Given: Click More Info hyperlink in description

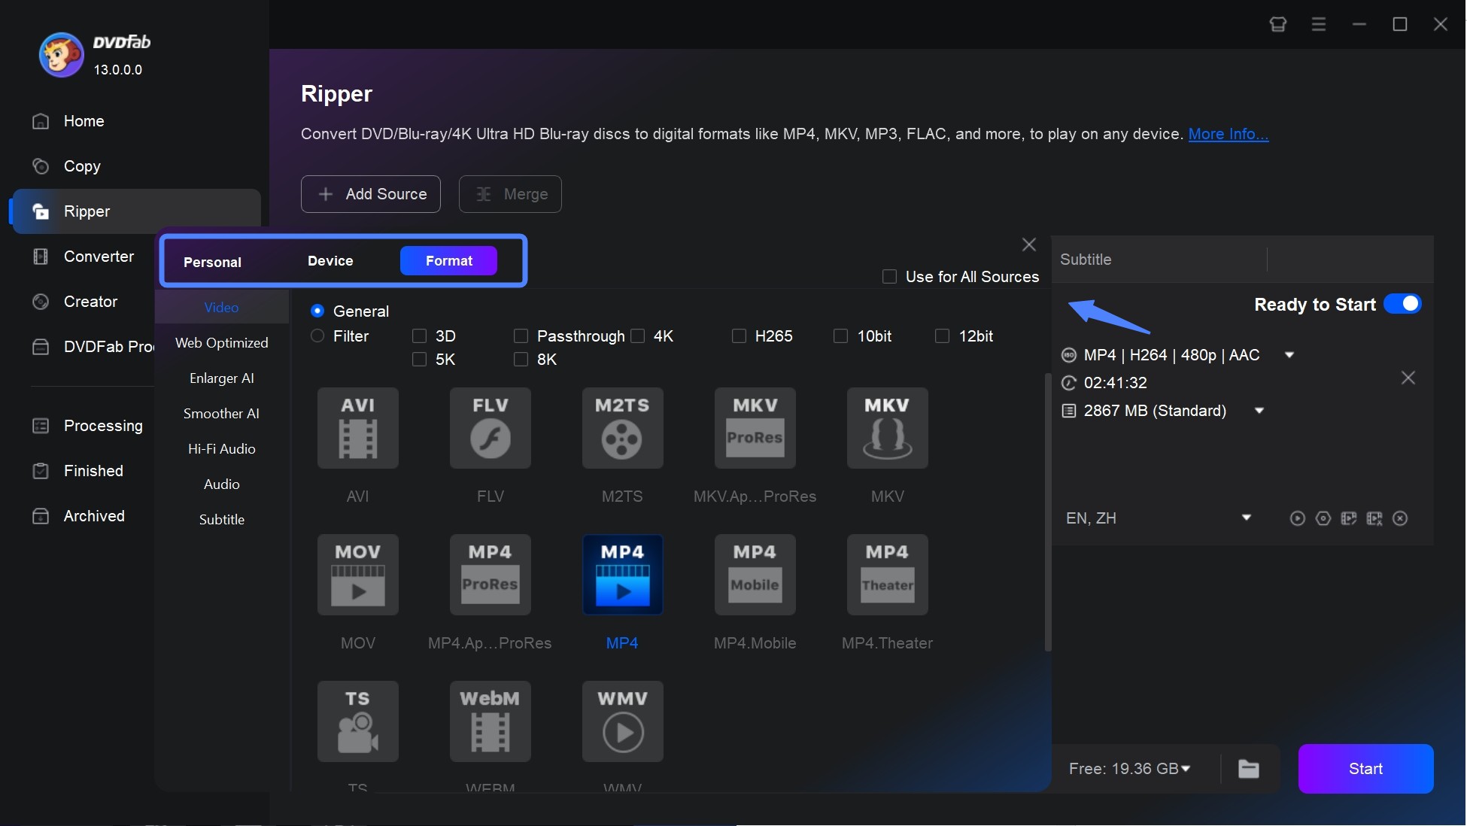Looking at the screenshot, I should (1229, 132).
